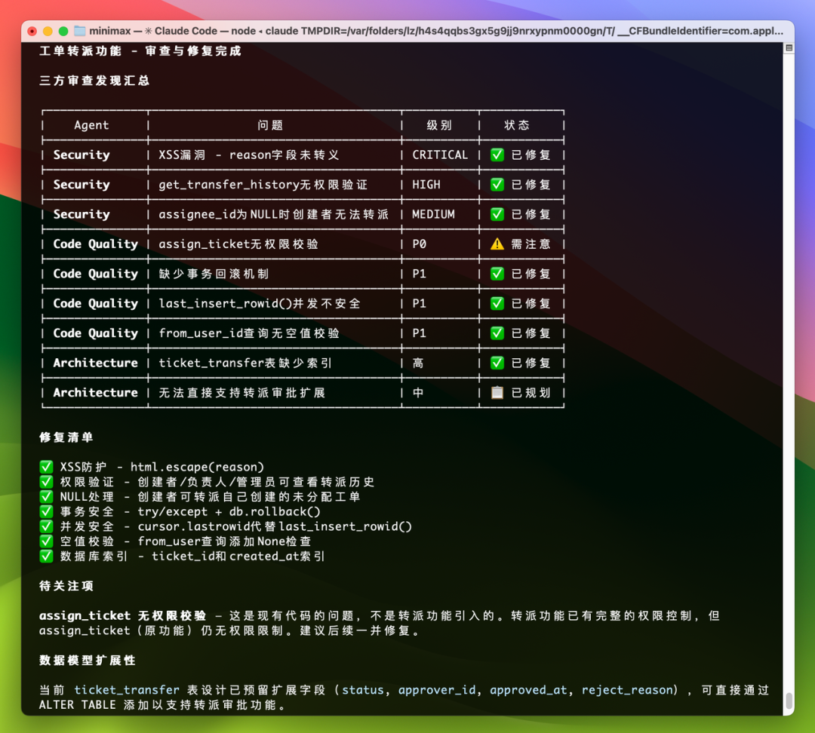
Task: Click 'try/except + db.rollback()' text
Action: (229, 511)
